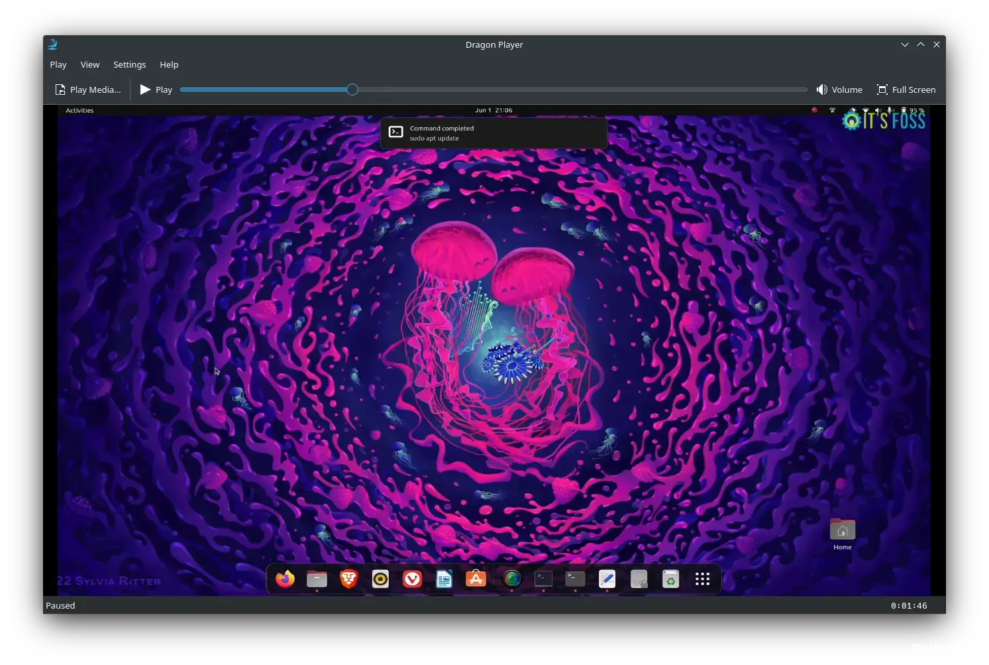989x665 pixels.
Task: Open the View menu
Action: click(x=90, y=64)
